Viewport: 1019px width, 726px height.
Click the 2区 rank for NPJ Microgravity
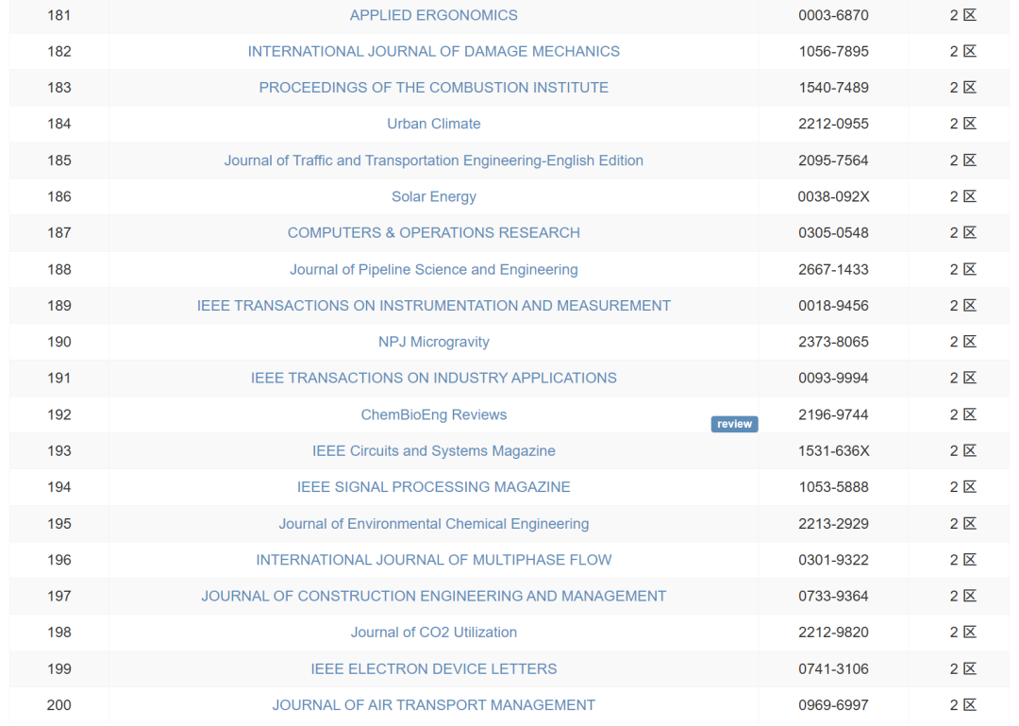pos(962,342)
